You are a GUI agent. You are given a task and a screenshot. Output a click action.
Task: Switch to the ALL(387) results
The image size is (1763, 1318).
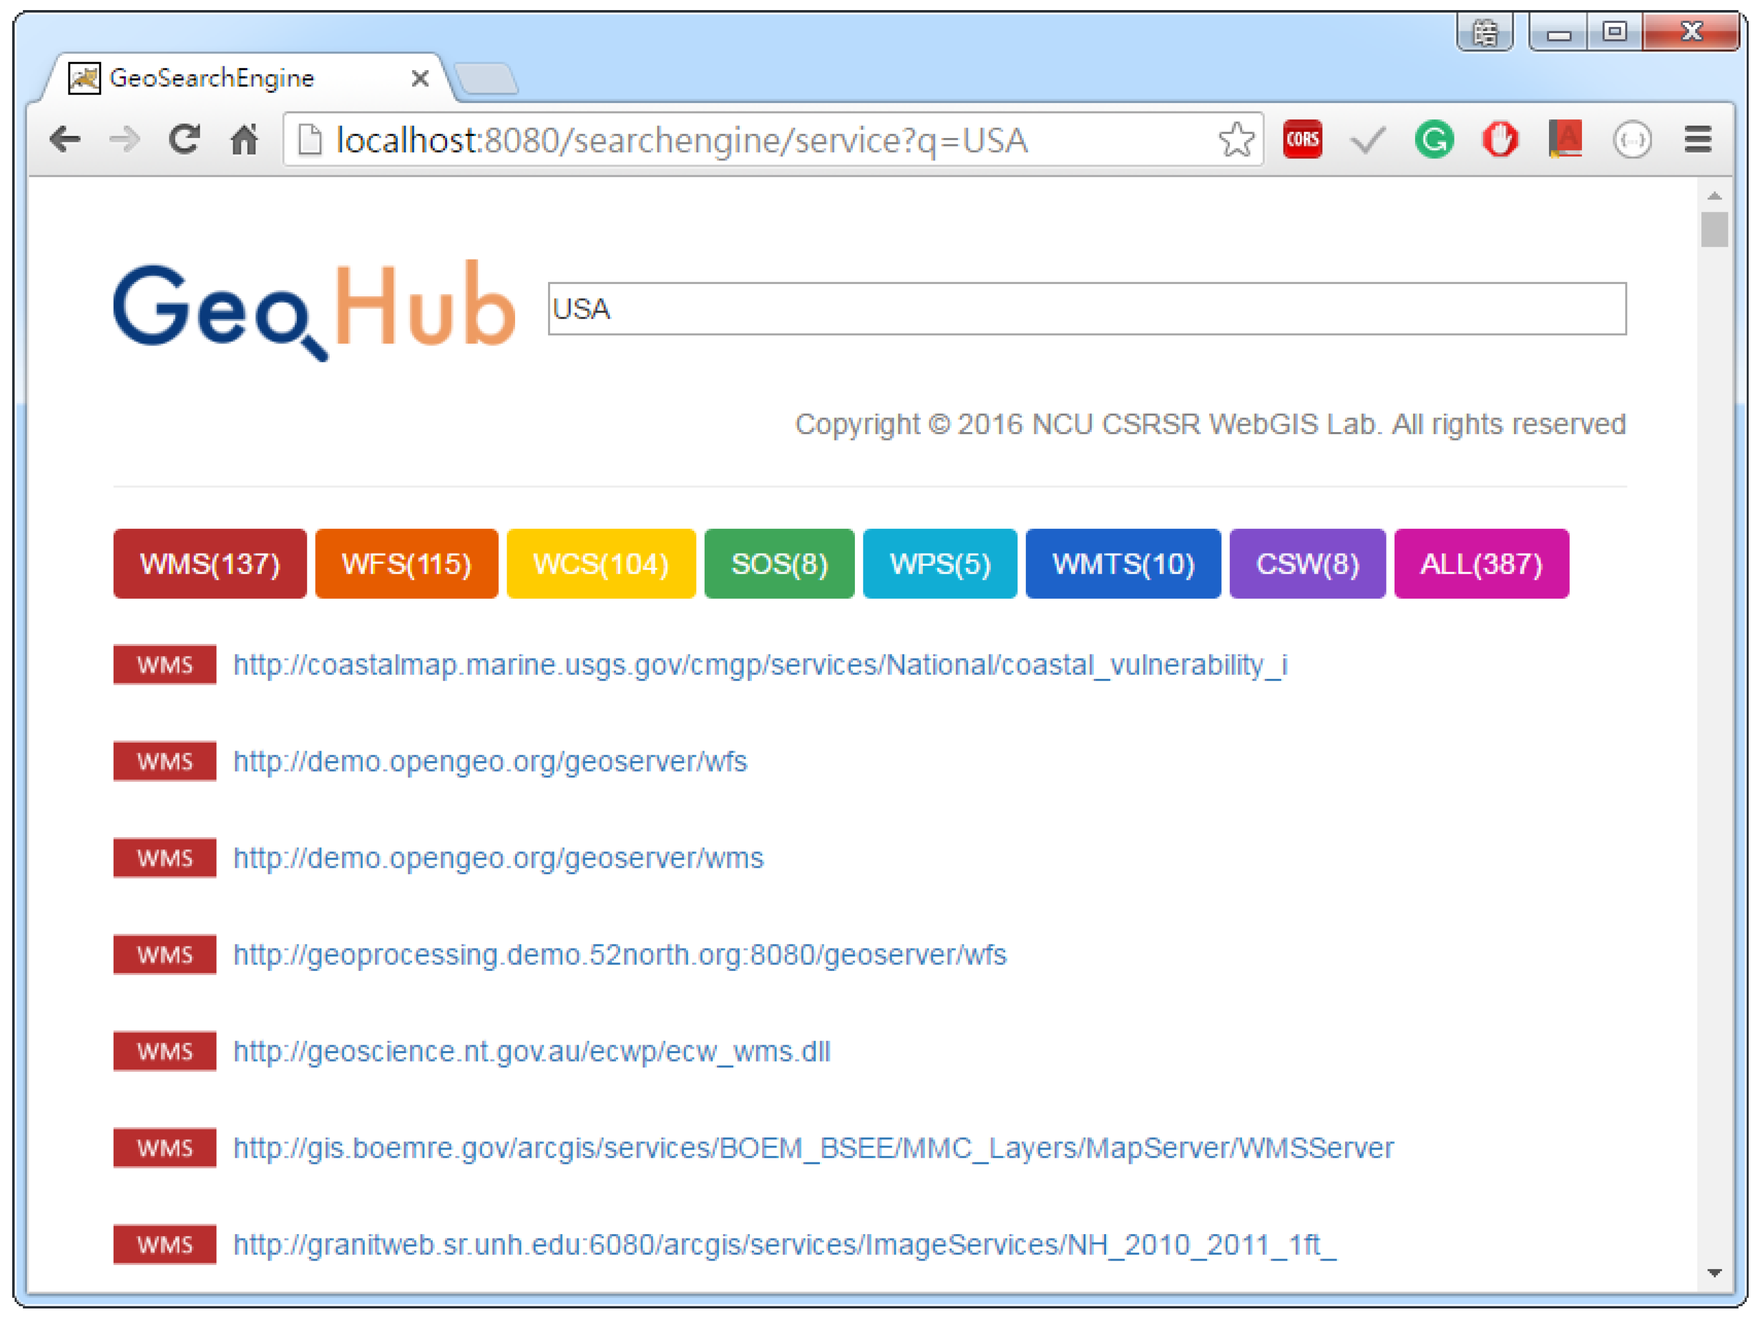pyautogui.click(x=1481, y=563)
